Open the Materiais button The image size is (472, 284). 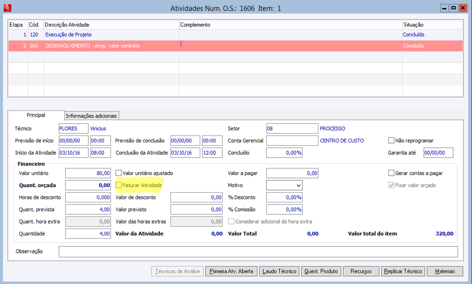click(445, 271)
